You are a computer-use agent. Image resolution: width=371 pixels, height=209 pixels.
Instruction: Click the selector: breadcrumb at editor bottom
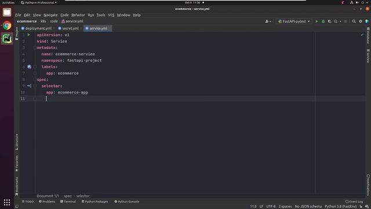[83, 196]
